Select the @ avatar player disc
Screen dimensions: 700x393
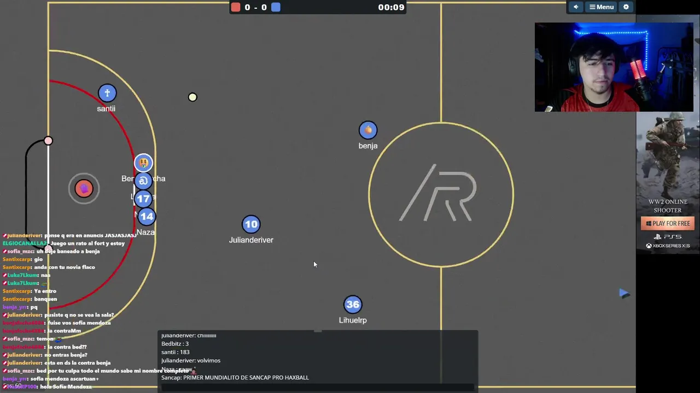[143, 181]
